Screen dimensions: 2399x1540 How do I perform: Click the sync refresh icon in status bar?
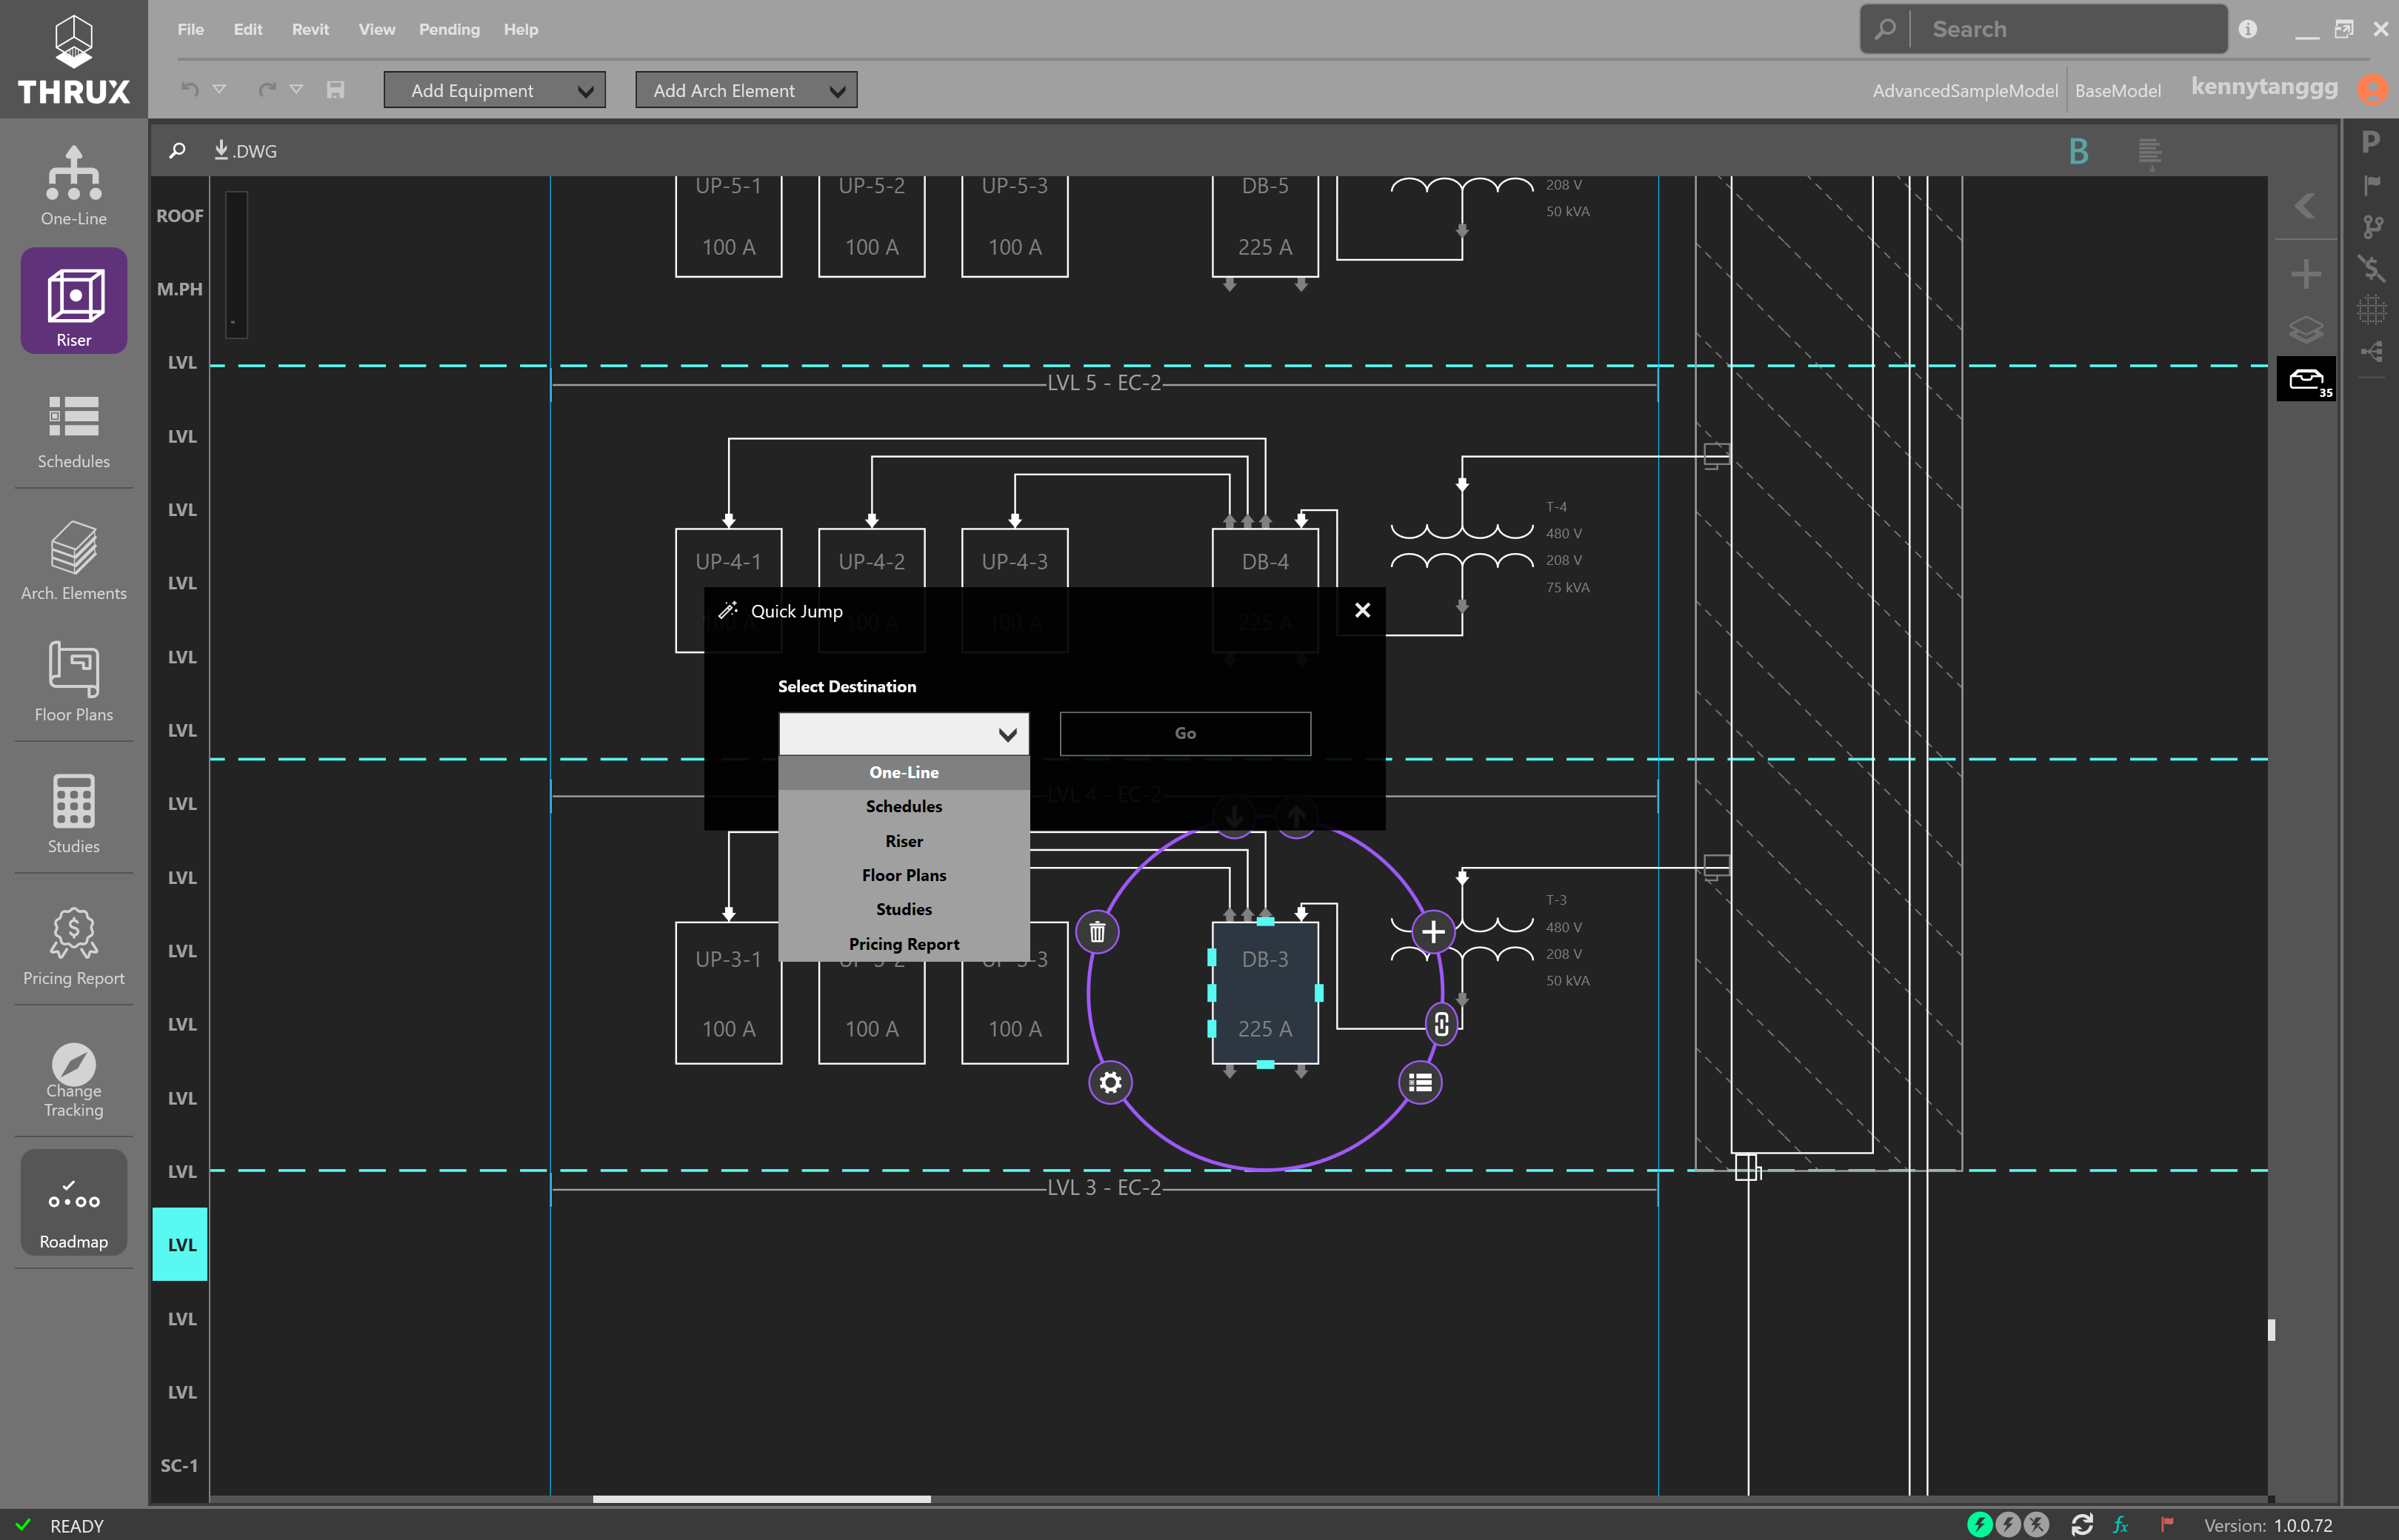(2082, 1524)
